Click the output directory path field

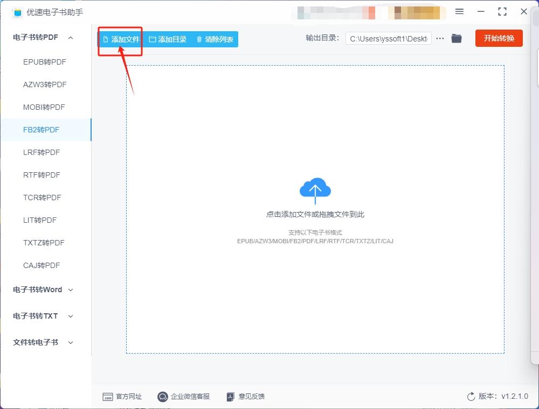point(389,38)
